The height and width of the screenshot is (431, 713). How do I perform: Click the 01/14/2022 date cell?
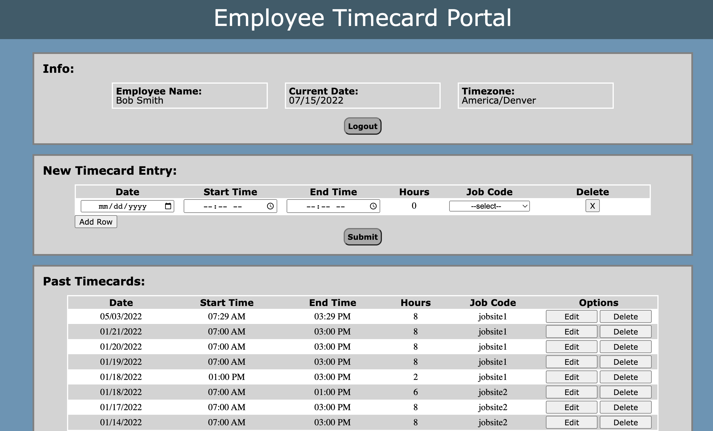(121, 422)
